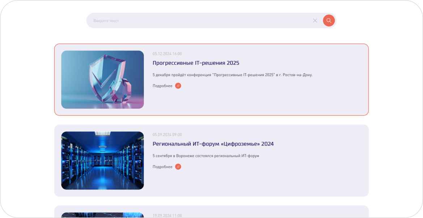Open 'Региональный ИТ-форум «Цифроземье» 2024' title
This screenshot has height=218, width=423.
pyautogui.click(x=213, y=144)
